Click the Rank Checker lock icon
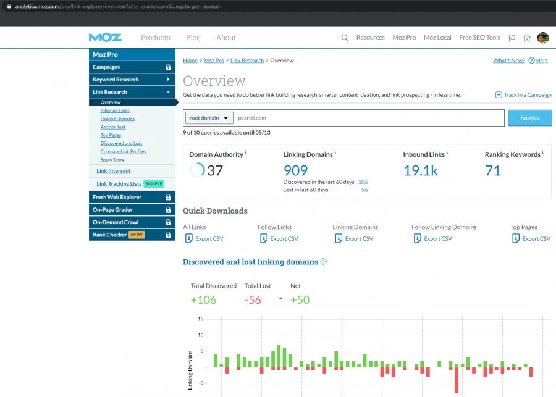The height and width of the screenshot is (397, 556). click(x=168, y=235)
